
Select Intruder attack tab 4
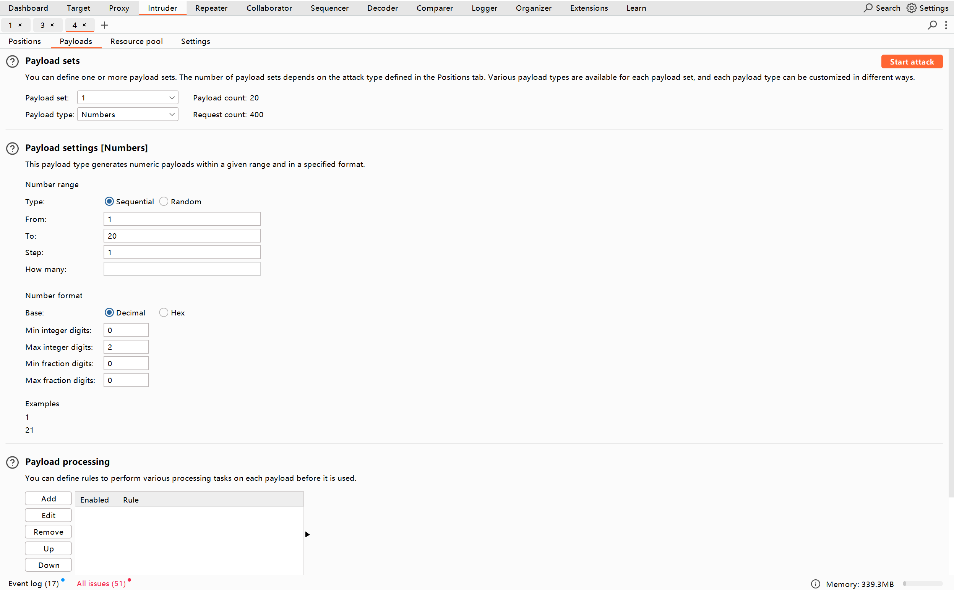point(75,25)
